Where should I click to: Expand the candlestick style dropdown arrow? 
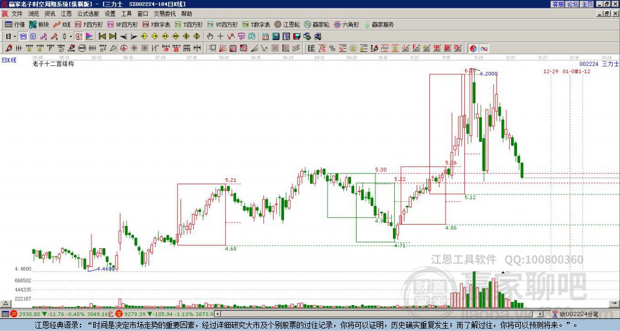click(x=71, y=37)
